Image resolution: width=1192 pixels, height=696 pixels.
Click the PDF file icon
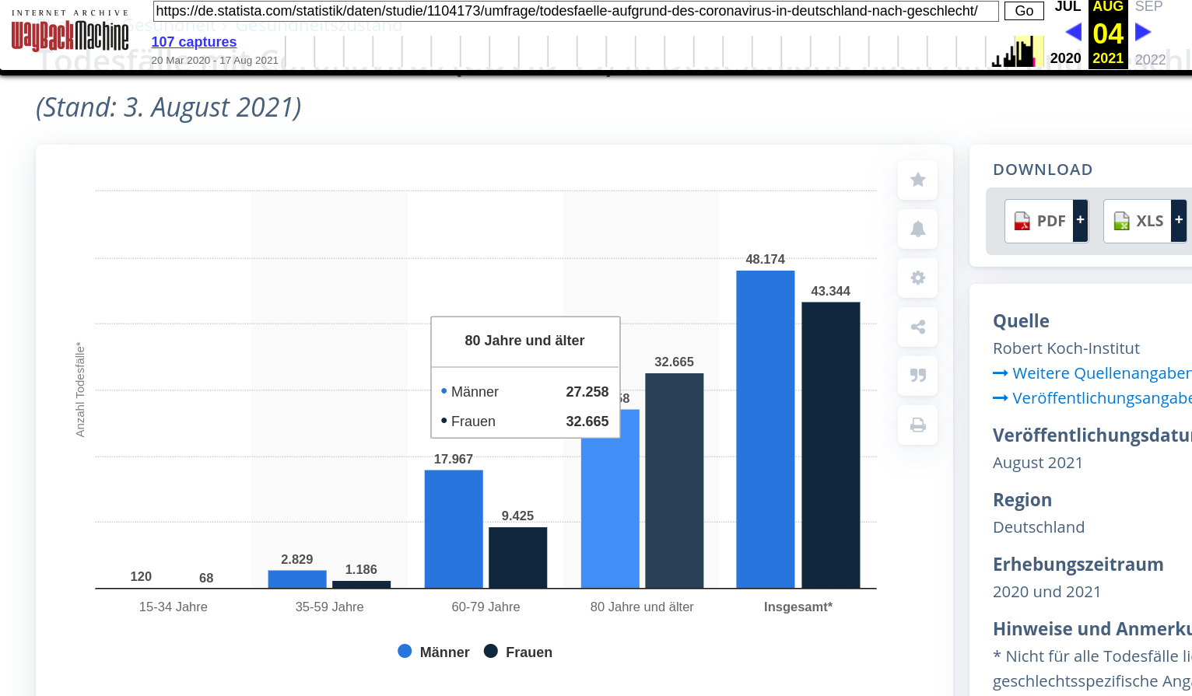tap(1022, 222)
